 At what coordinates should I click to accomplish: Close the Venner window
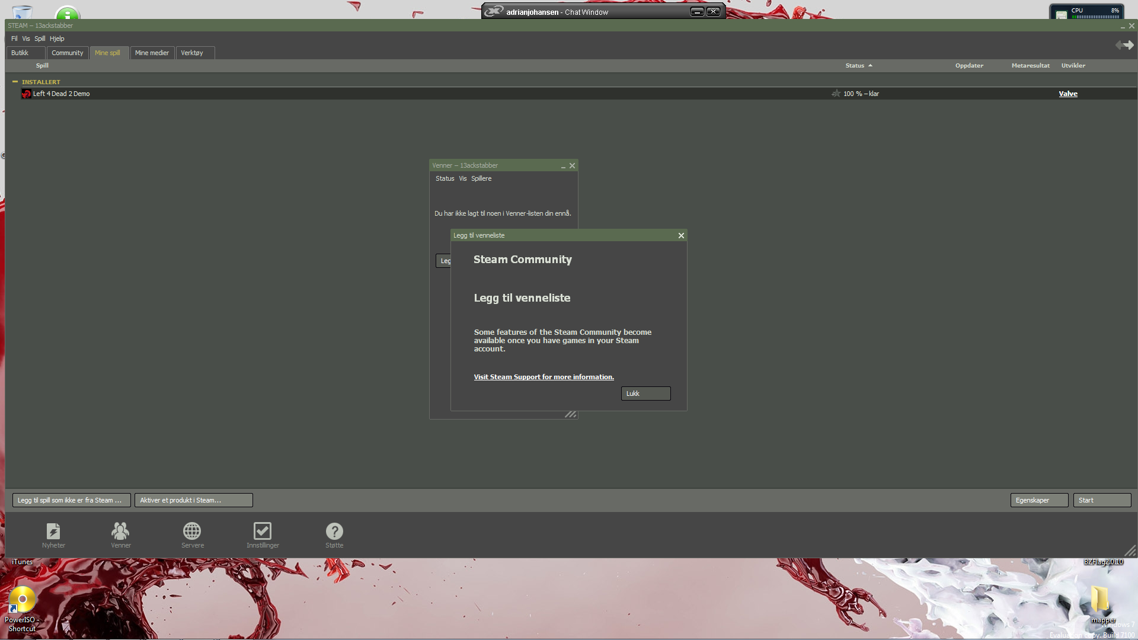(572, 166)
